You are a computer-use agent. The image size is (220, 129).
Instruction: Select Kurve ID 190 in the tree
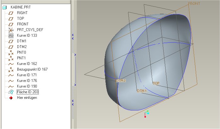(27, 86)
